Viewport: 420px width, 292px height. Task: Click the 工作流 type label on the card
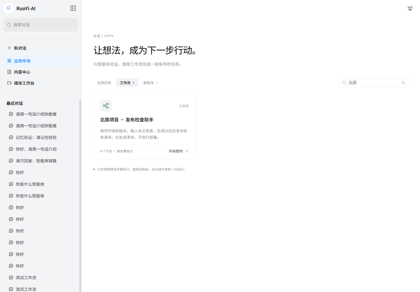click(184, 106)
